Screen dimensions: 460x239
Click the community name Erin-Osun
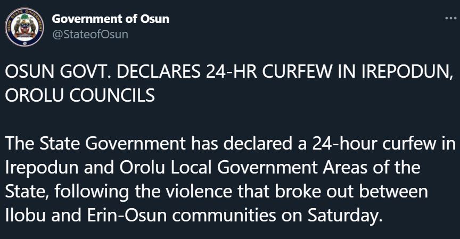click(127, 215)
